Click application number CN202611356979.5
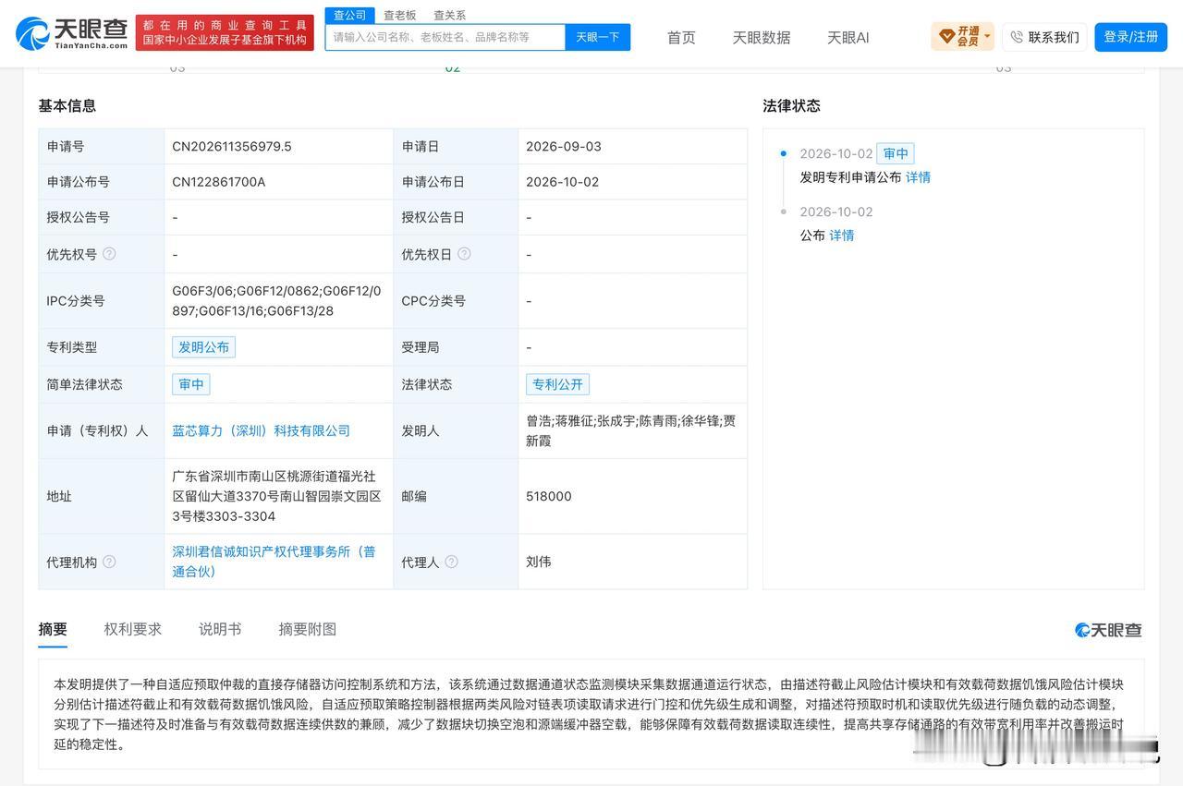 (x=232, y=146)
